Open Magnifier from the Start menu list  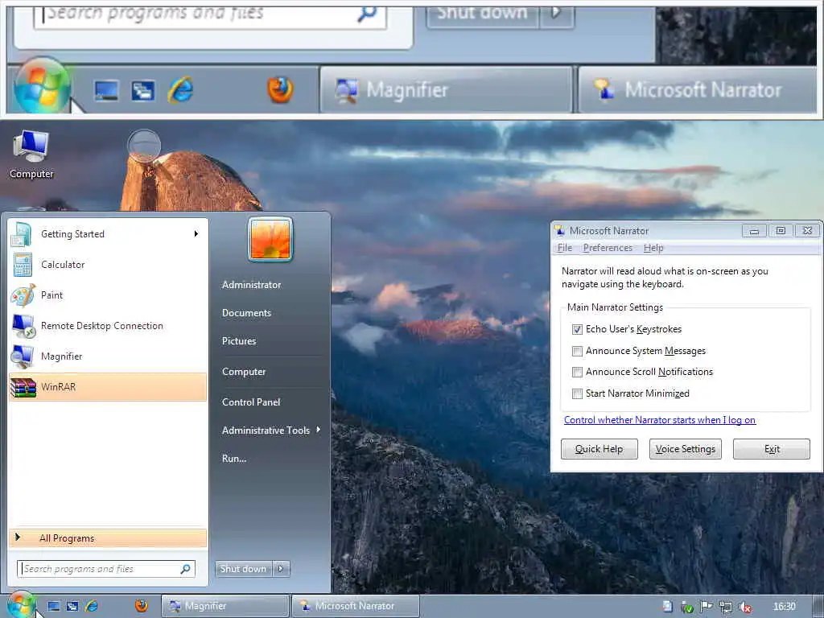(x=108, y=356)
